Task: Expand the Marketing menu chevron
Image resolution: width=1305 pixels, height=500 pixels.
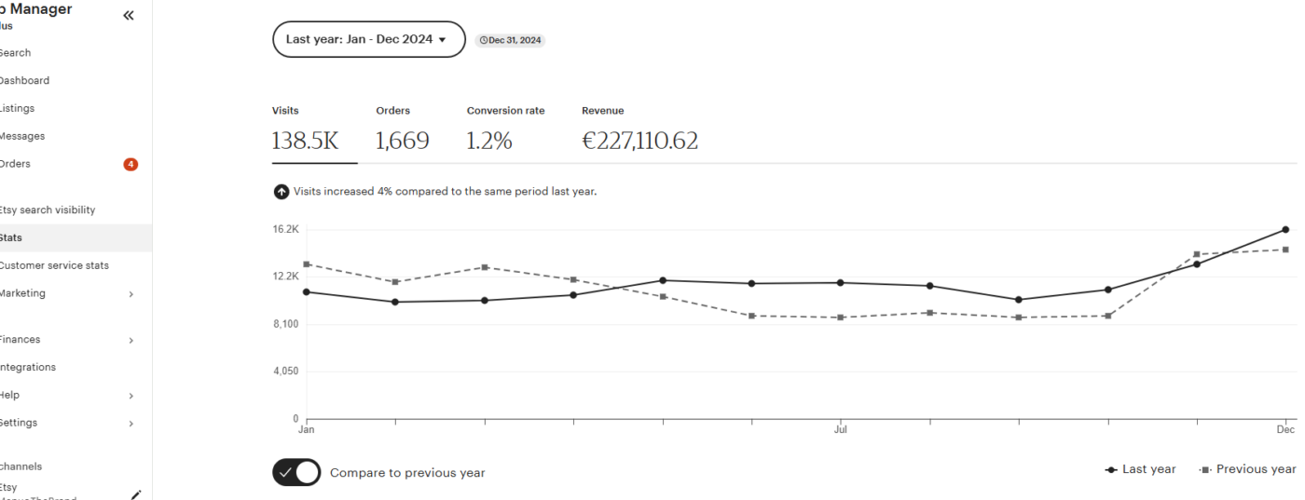Action: point(130,294)
